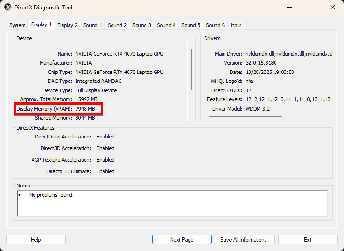Image resolution: width=344 pixels, height=251 pixels.
Task: Click the 'DirectX 12 Ultimate:' label
Action: (69, 171)
